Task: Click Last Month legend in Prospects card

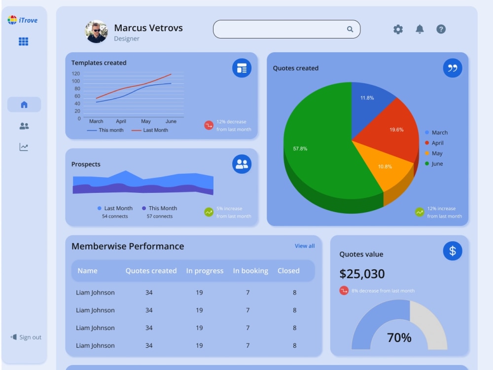Action: point(115,208)
